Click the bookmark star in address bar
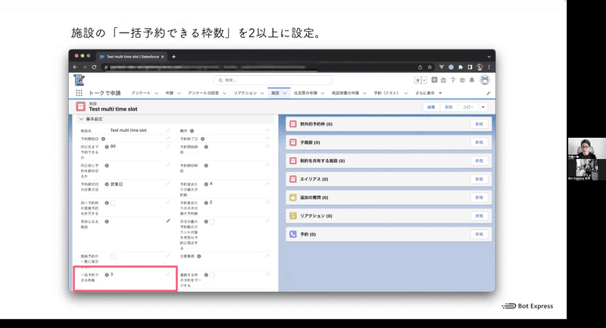This screenshot has height=328, width=606. (x=430, y=67)
